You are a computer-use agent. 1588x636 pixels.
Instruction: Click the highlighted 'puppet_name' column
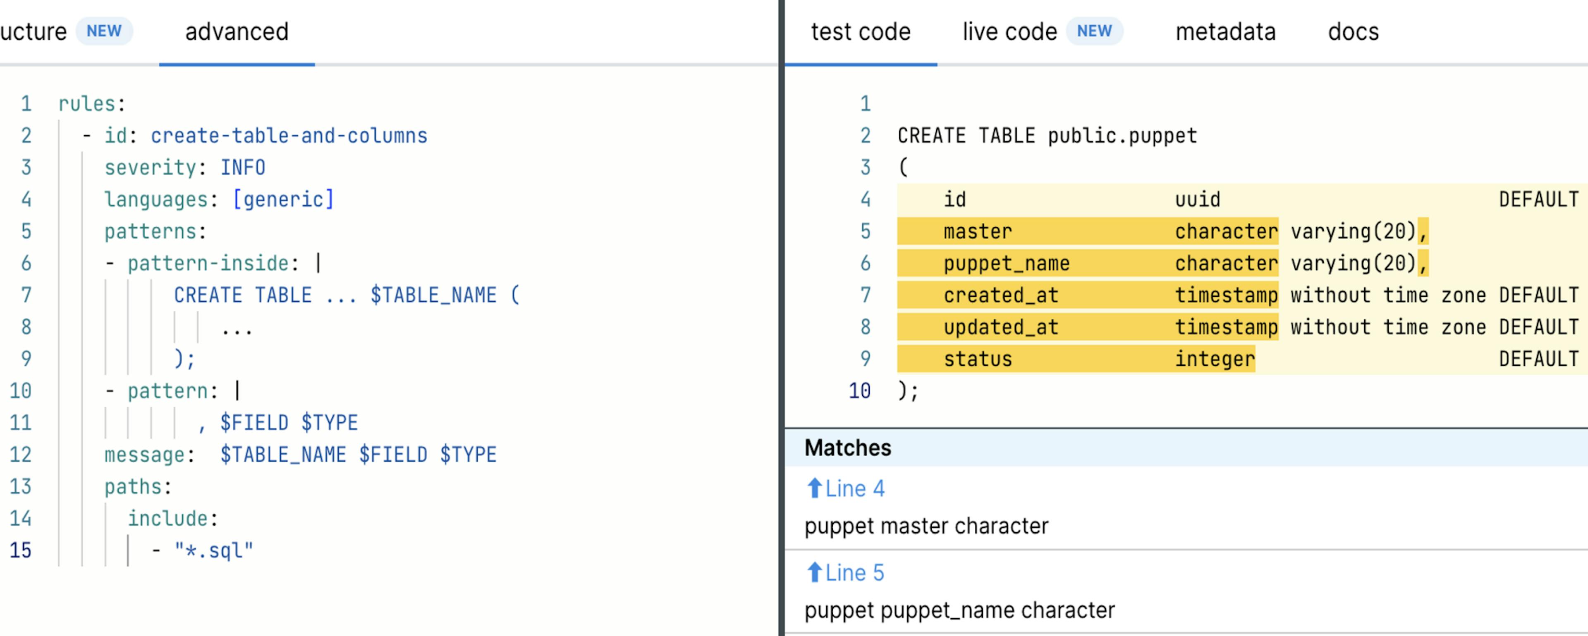[x=1007, y=263]
